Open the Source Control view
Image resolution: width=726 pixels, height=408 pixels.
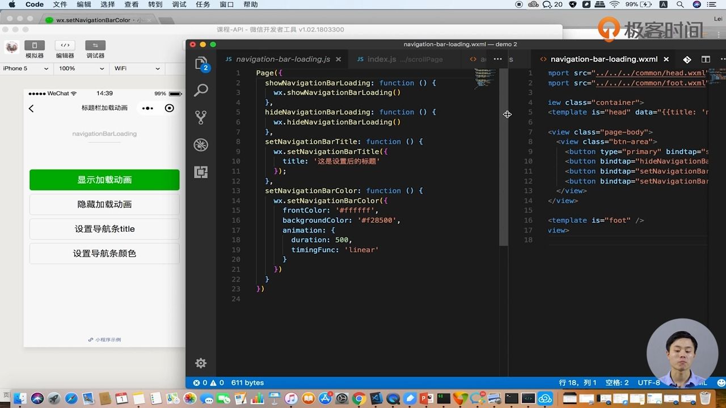(x=201, y=117)
